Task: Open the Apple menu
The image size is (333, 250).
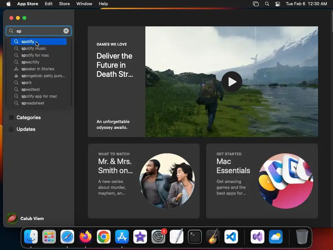Action: click(x=8, y=4)
